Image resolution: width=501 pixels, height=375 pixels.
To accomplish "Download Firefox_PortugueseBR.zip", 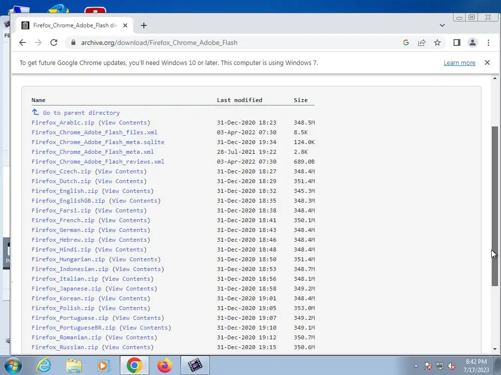I will (x=73, y=328).
